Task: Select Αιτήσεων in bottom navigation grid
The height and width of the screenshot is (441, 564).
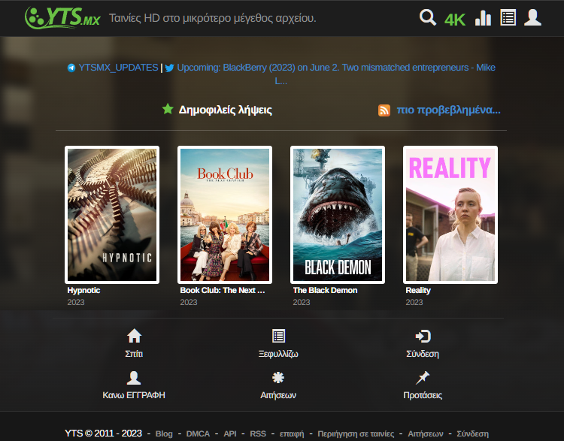Action: click(278, 395)
